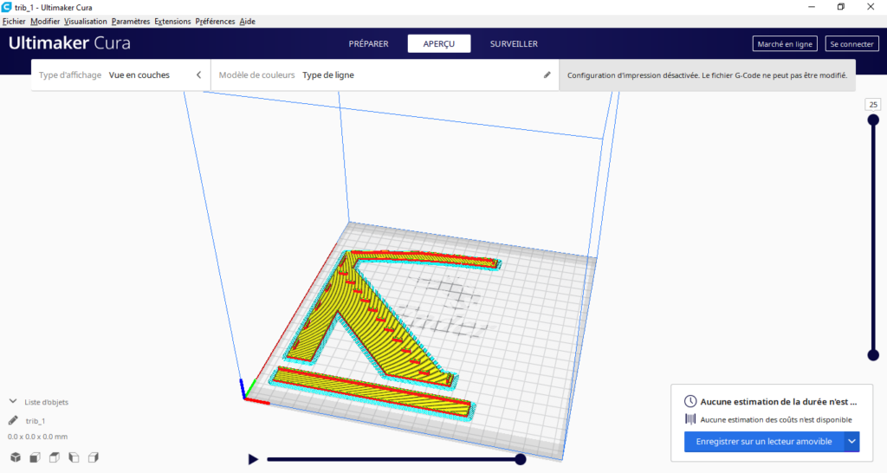The height and width of the screenshot is (473, 887).
Task: Click the top handle of layer slider
Action: click(x=872, y=121)
